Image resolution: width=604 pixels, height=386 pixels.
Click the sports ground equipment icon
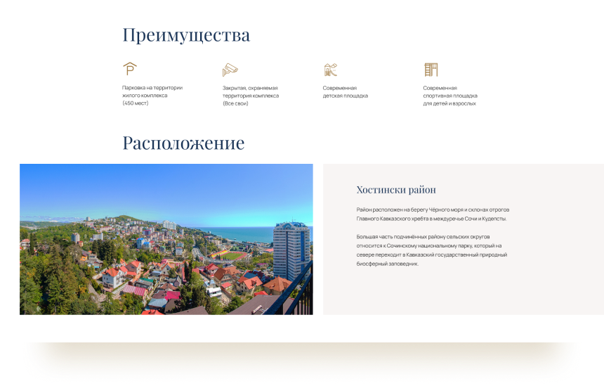click(x=431, y=69)
